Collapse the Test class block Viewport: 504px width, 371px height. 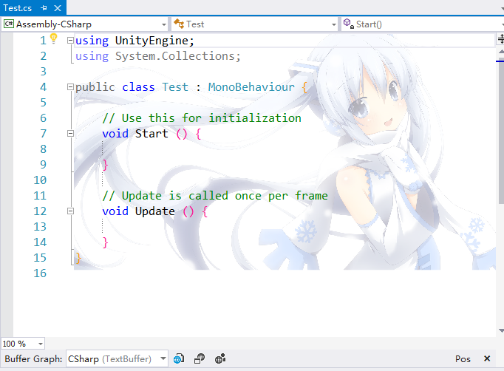(x=70, y=86)
